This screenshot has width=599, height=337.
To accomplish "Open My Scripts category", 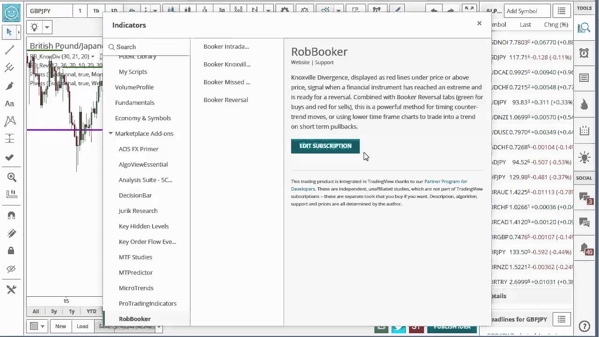I will [x=133, y=72].
